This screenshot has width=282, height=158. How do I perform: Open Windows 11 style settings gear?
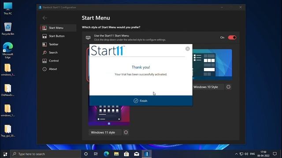coord(126,133)
